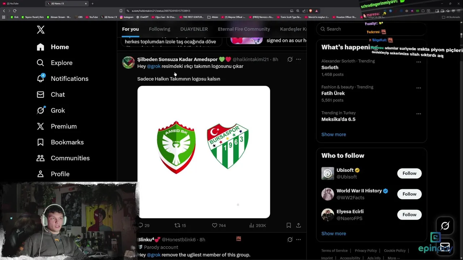Open Privacy Policy link
The height and width of the screenshot is (260, 463).
click(x=366, y=251)
